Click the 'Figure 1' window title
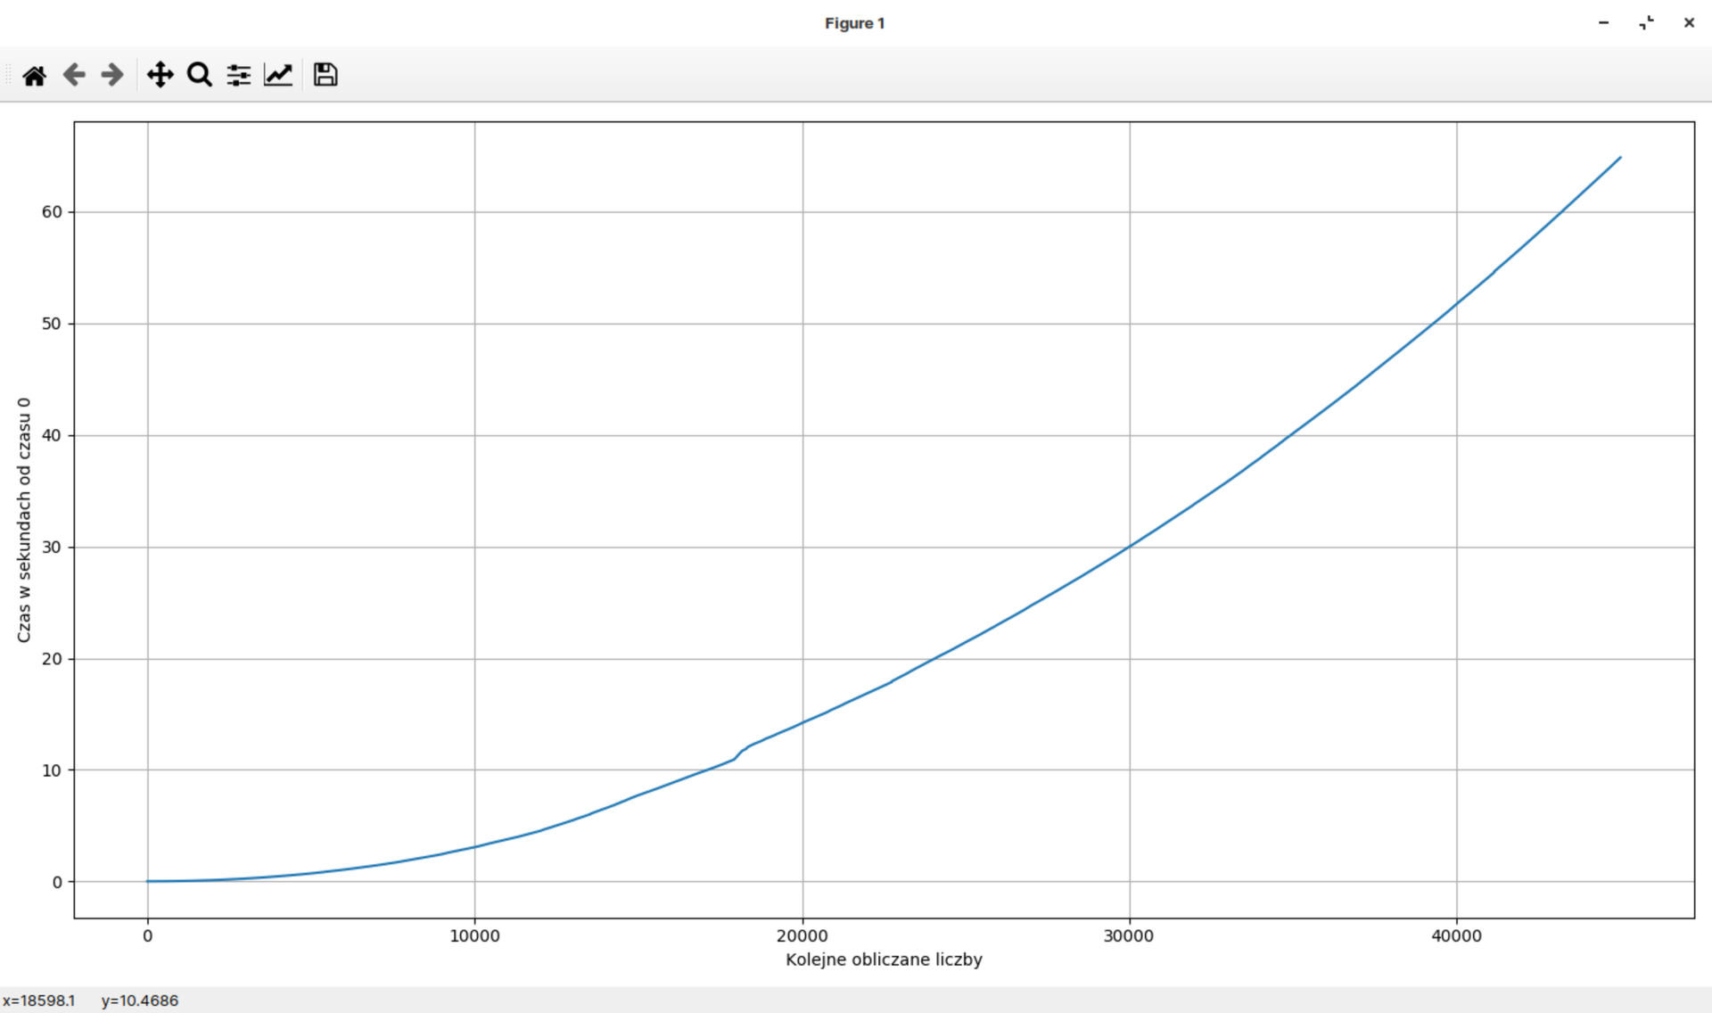Screen dimensions: 1712x1013 854,23
